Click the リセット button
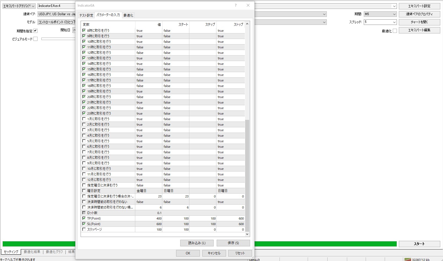Screen dimensions: 443x261 click(x=240, y=253)
